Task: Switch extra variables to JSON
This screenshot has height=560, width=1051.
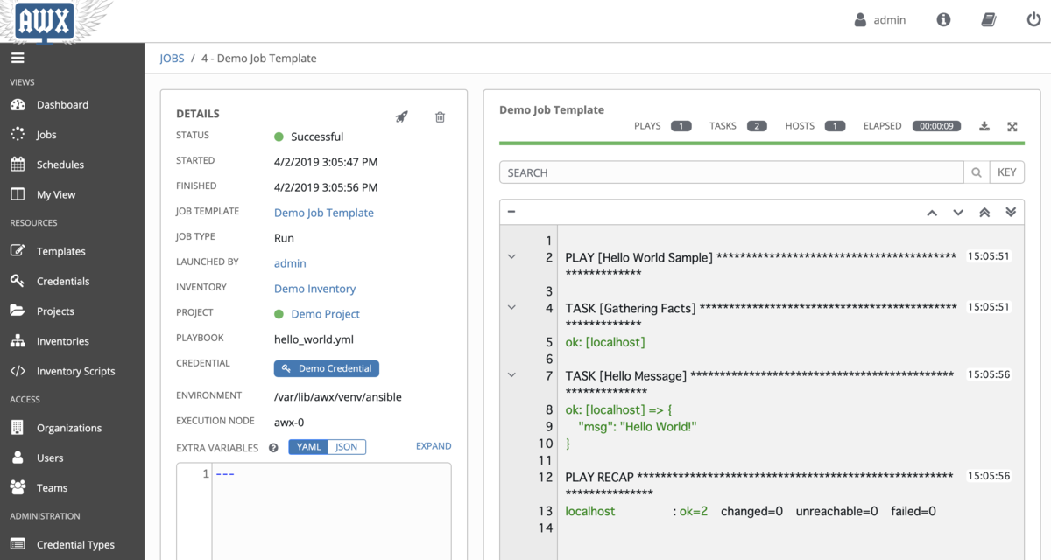Action: point(347,447)
